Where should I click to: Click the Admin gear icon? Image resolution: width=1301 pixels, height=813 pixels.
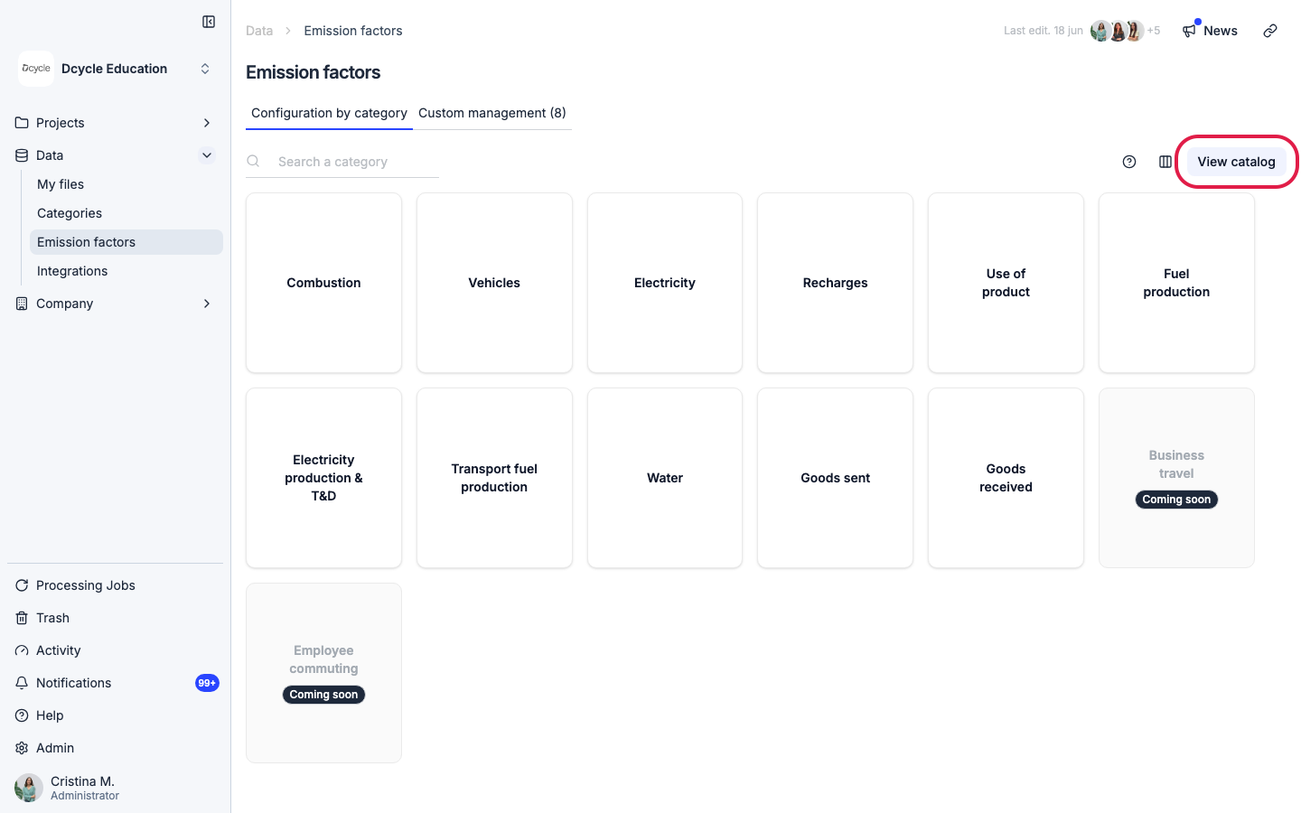click(x=22, y=748)
